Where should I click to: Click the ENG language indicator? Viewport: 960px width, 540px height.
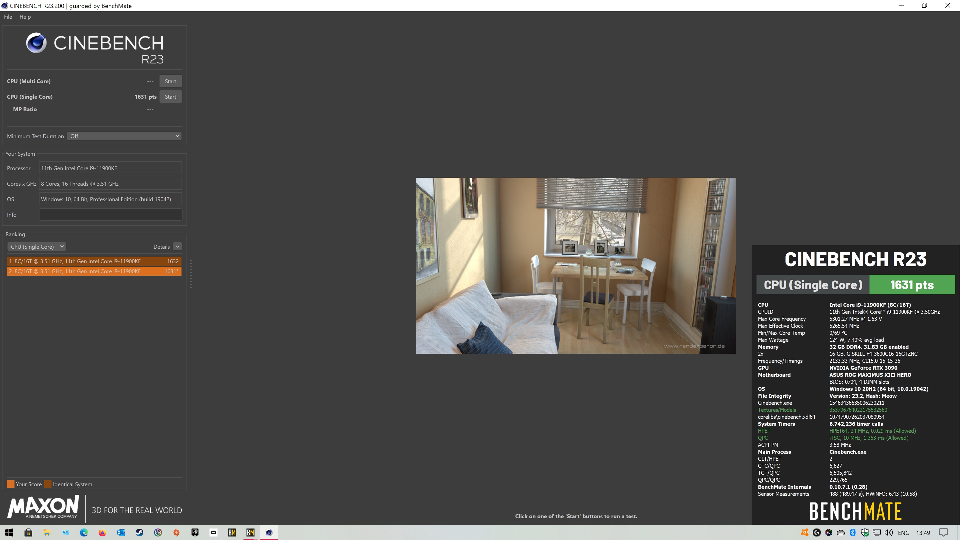903,533
